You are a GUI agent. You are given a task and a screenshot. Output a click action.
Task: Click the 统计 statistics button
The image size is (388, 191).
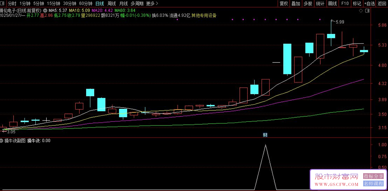[320, 3]
